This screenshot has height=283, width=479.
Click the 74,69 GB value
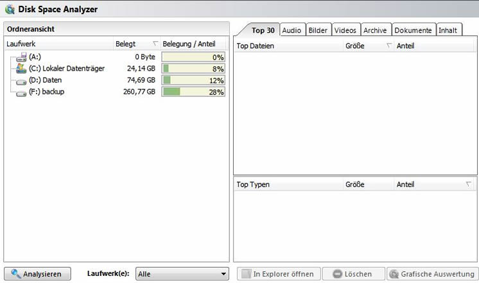[x=141, y=80]
